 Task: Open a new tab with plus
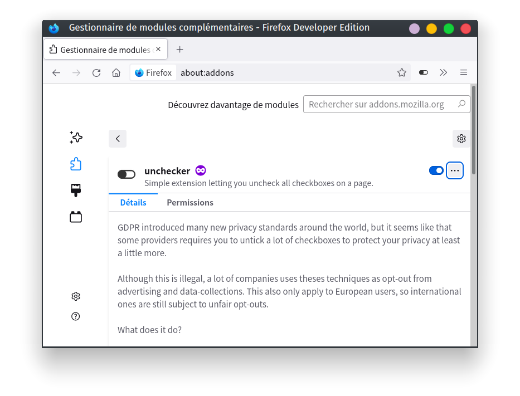(179, 50)
